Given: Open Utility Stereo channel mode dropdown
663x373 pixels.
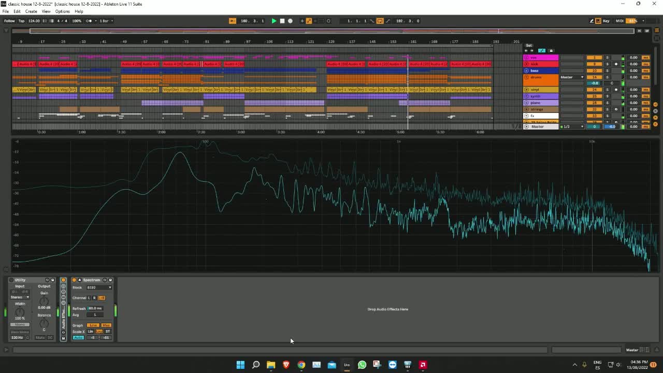Looking at the screenshot, I should click(20, 297).
